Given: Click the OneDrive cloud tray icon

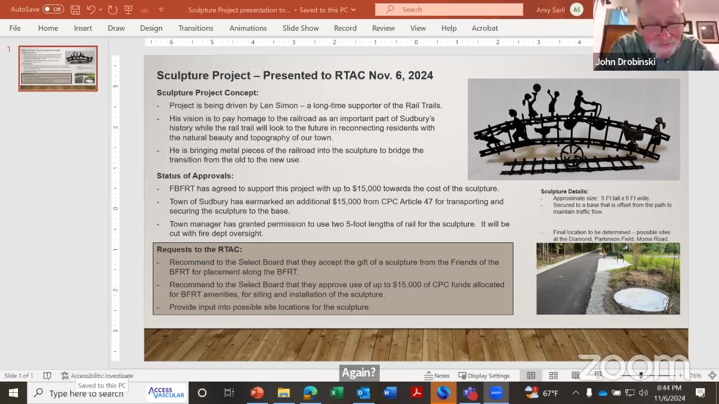Looking at the screenshot, I should click(x=603, y=393).
